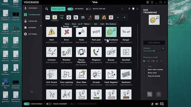Viewport: 191px width, 107px height.
Task: Adjust the Volume slider handle
Action: click(154, 51)
